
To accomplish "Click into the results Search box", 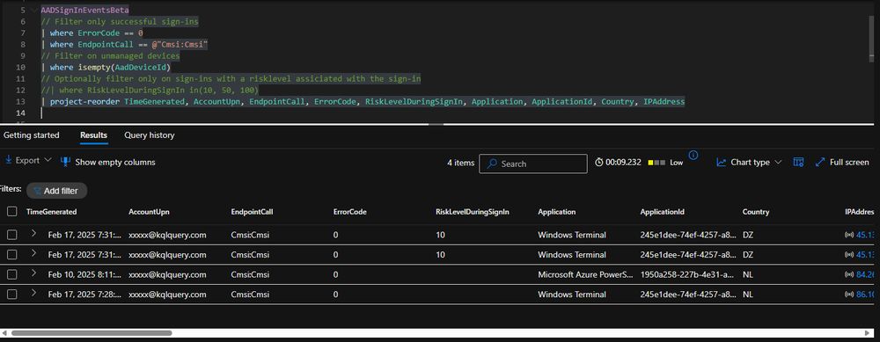I will pos(533,164).
